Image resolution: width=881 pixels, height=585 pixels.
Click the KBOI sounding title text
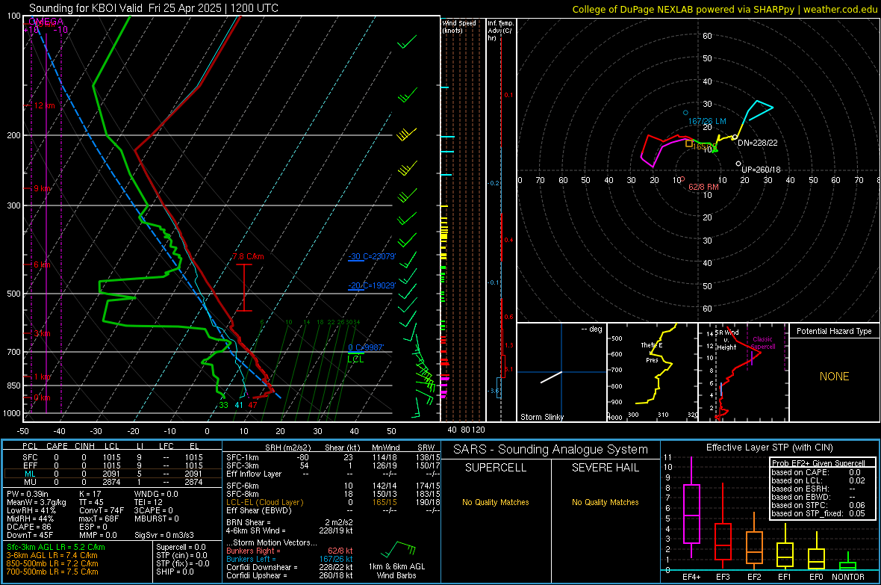(153, 8)
